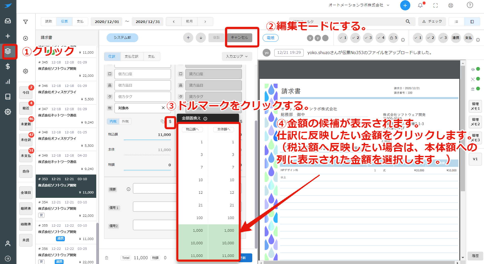Click the trash delete icon
Viewport: 484px width, 264px height.
tap(107, 258)
